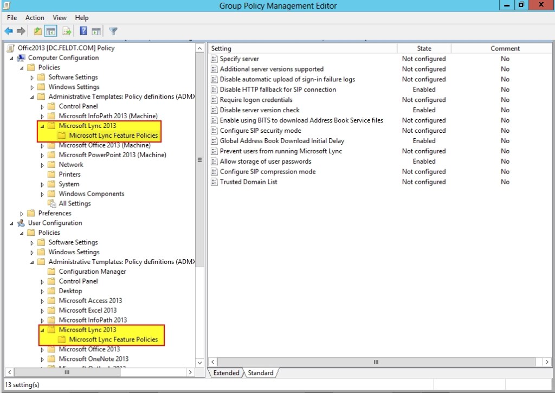The width and height of the screenshot is (555, 393).
Task: Open the View menu
Action: (x=60, y=18)
